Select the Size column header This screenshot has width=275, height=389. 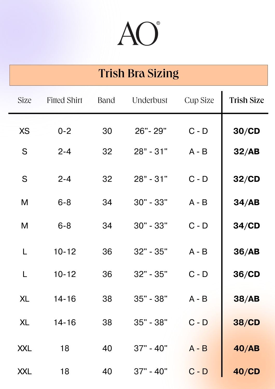(x=24, y=100)
